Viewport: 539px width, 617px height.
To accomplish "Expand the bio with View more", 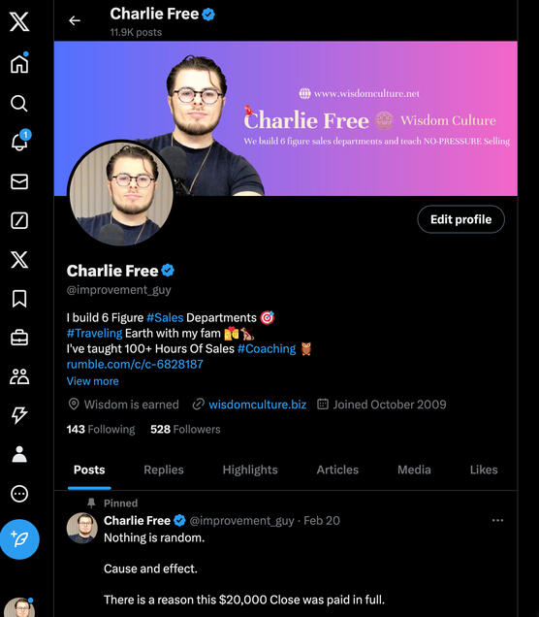I will pos(93,381).
